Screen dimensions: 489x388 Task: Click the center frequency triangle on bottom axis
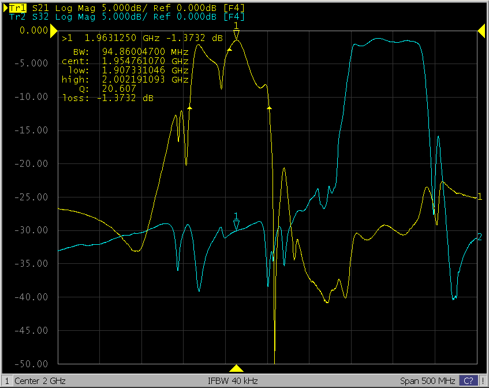(236, 368)
